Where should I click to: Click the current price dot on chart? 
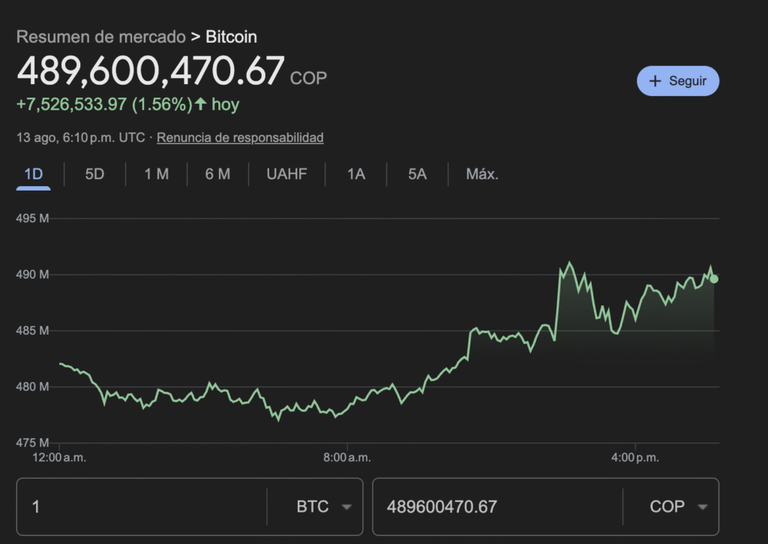click(x=714, y=279)
